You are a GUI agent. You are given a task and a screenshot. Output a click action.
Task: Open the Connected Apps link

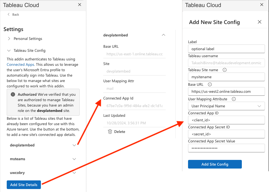(20, 64)
